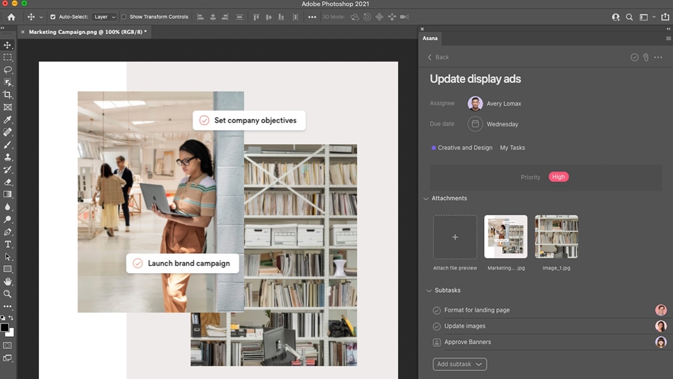The image size is (673, 379).
Task: Uncheck the Auto-Select checkbox
Action: [53, 17]
